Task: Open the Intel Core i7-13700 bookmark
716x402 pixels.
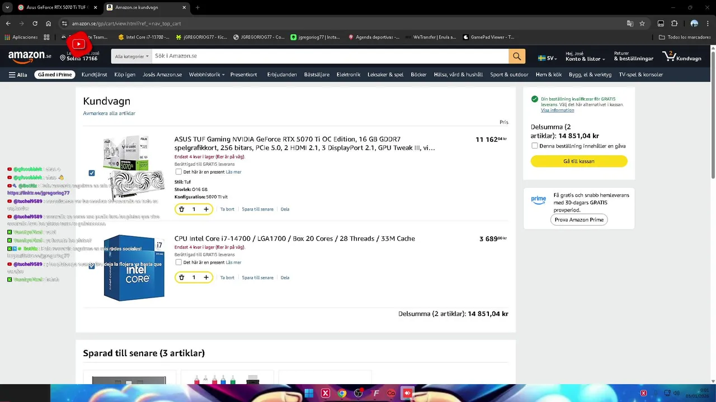Action: tap(143, 37)
